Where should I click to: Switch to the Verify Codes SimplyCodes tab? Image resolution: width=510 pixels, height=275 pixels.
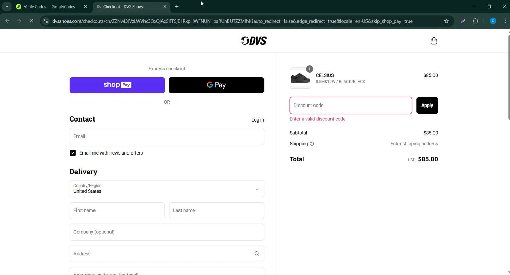click(50, 6)
